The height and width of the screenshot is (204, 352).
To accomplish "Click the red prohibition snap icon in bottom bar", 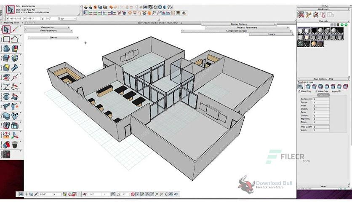I will [x=133, y=194].
